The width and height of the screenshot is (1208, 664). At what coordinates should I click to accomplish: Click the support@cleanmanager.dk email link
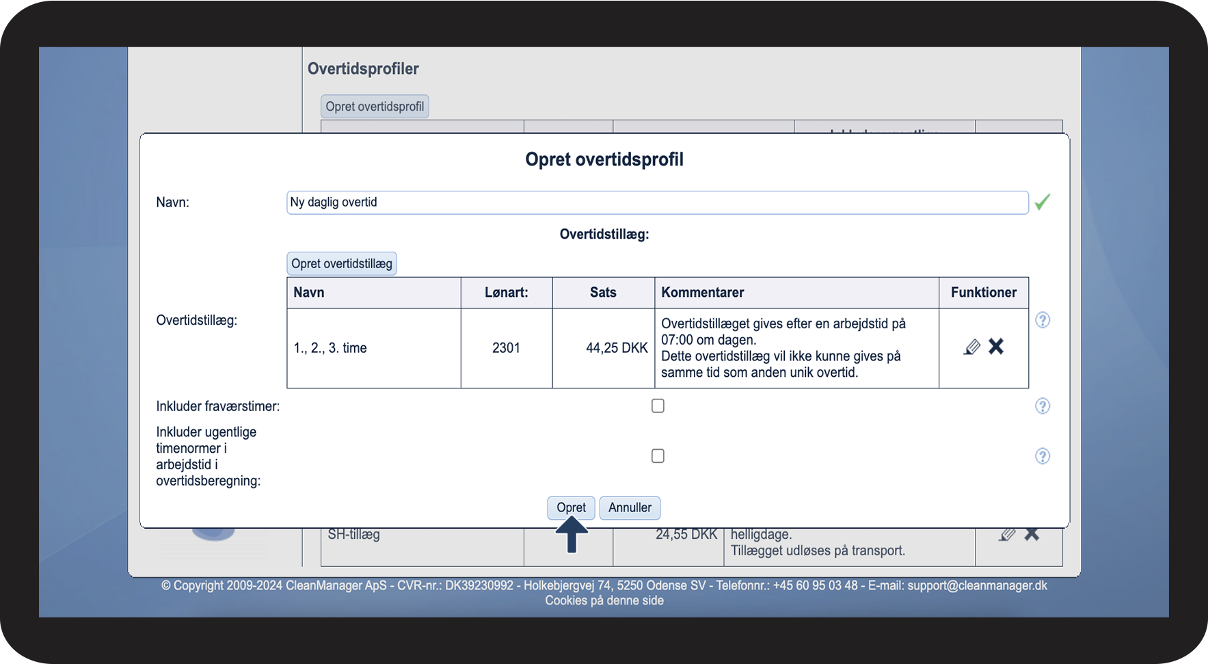pos(977,585)
